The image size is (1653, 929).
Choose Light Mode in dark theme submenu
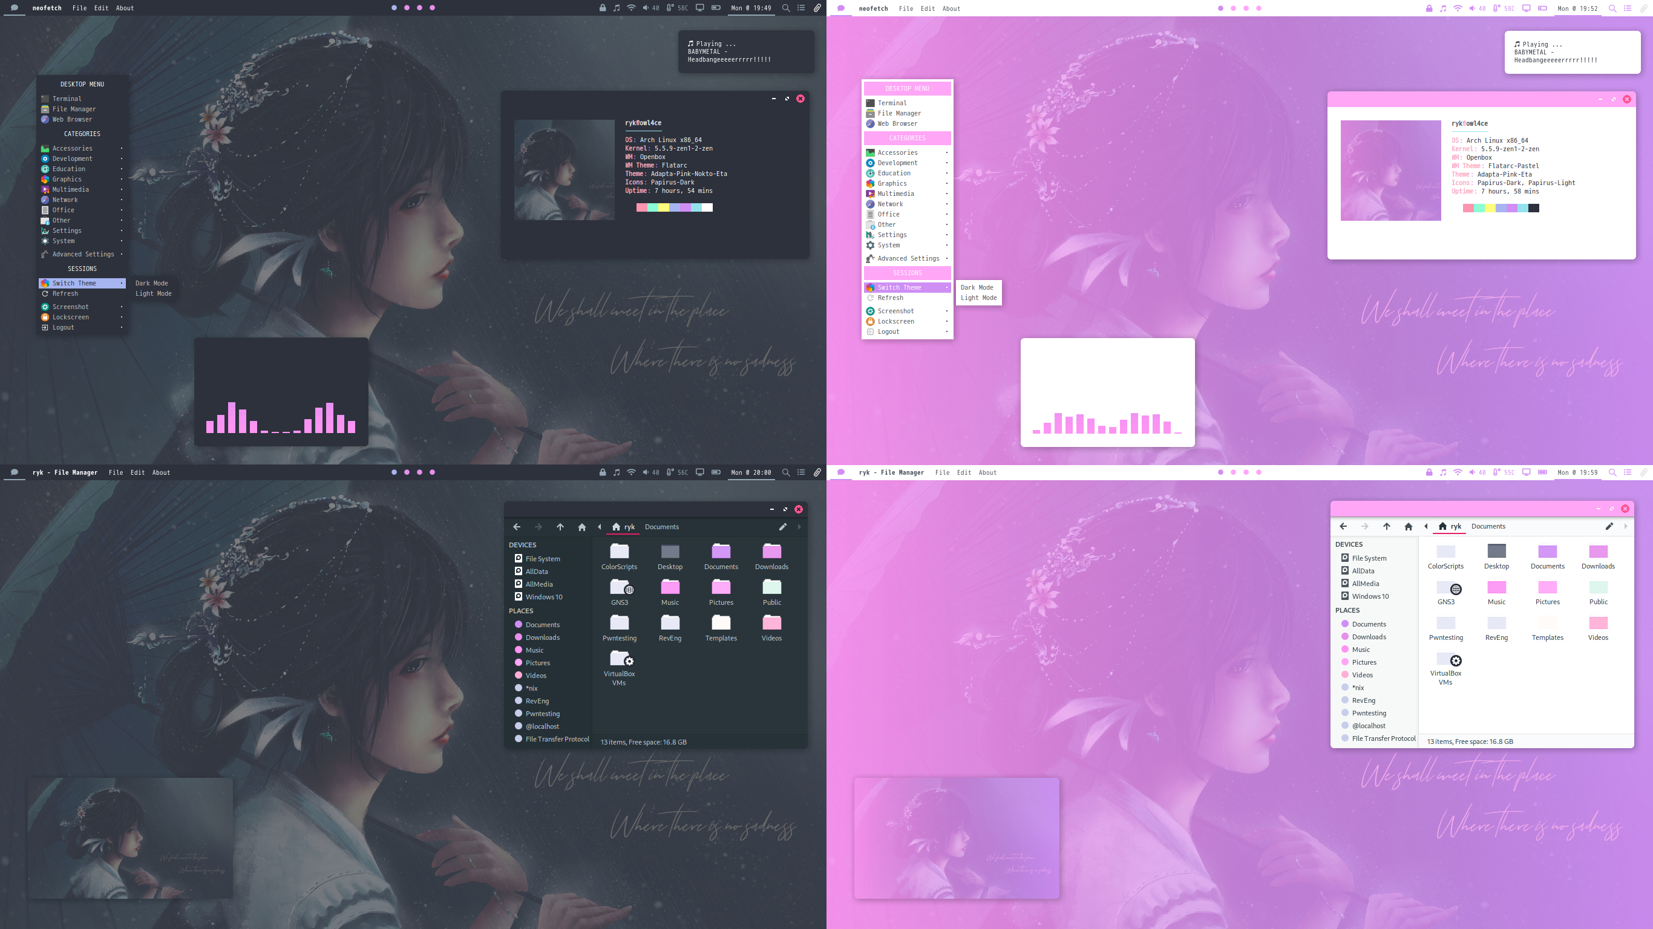point(153,293)
